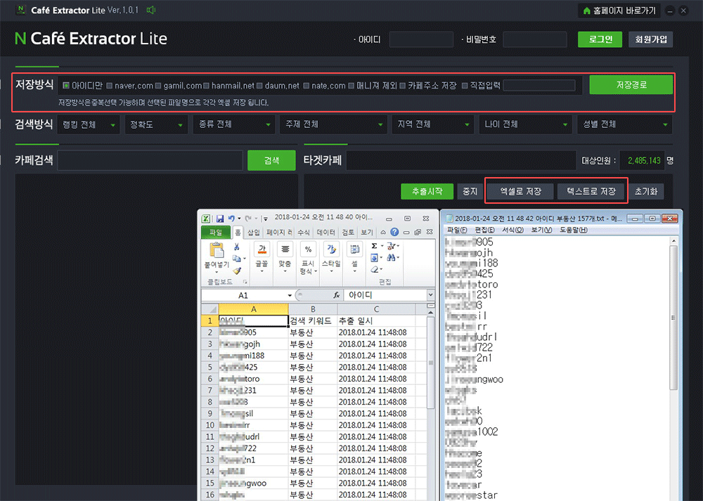Switch to the Excel 수식 tab

[304, 232]
